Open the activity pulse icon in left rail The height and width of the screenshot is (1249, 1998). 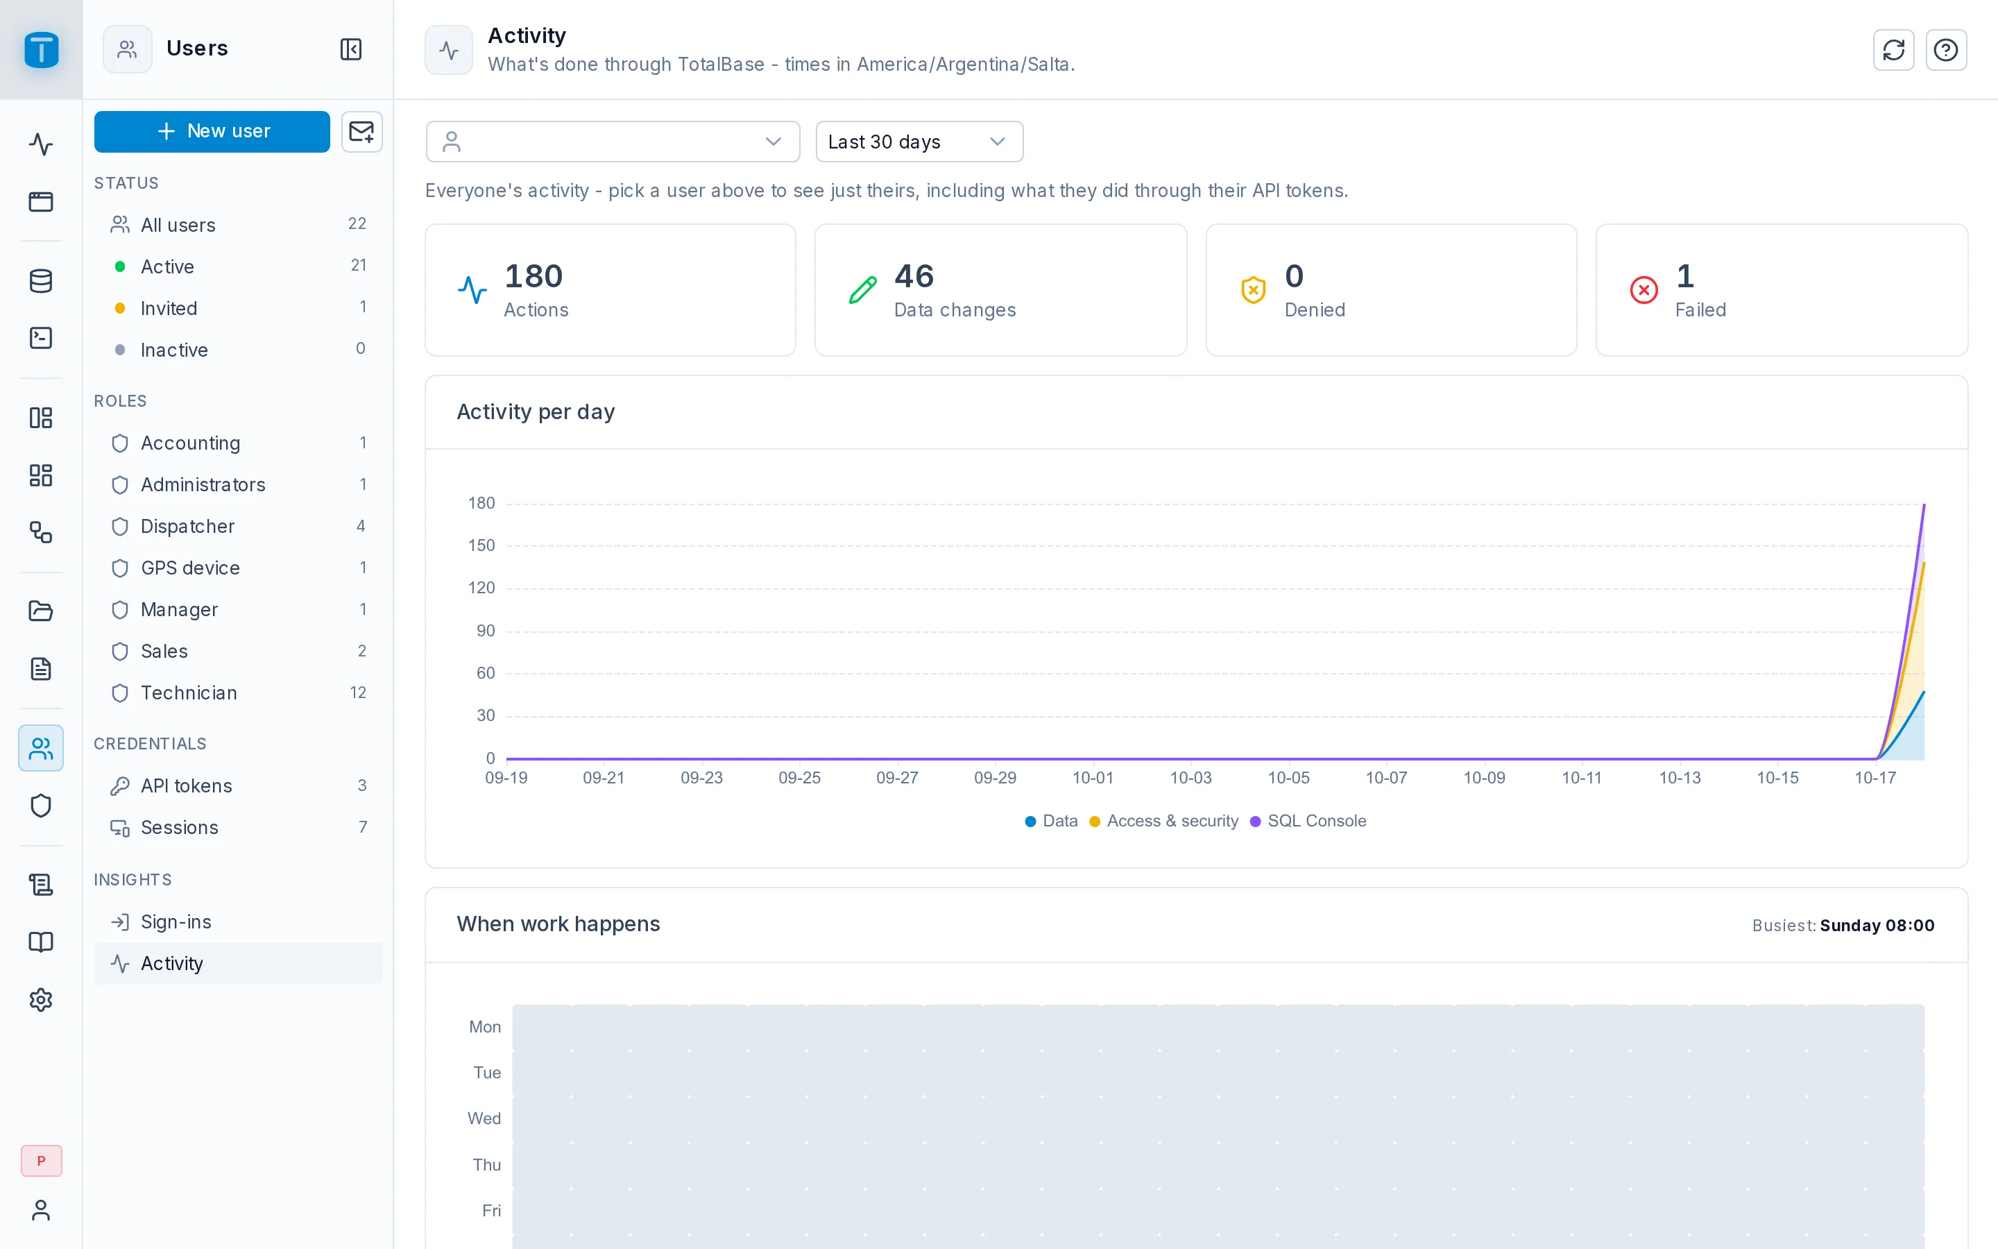42,144
